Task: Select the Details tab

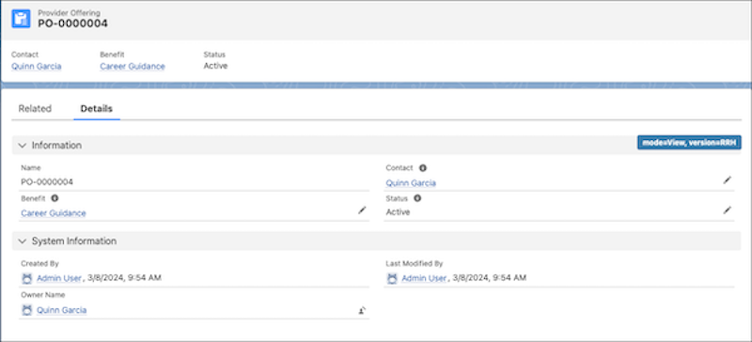Action: tap(97, 109)
